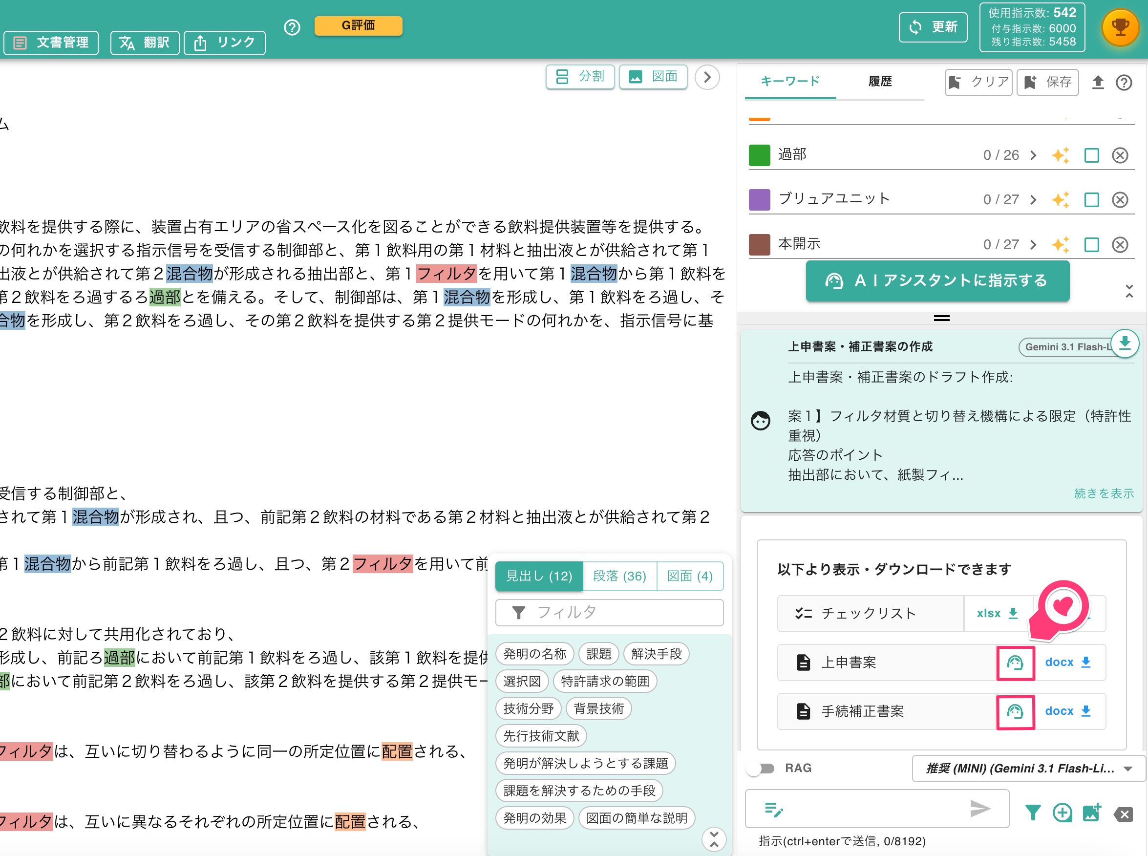Download 手続補正書案 as docx
The image size is (1148, 856).
coord(1068,712)
